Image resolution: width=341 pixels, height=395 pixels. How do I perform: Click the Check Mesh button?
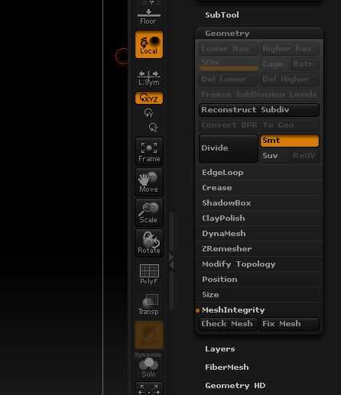pyautogui.click(x=228, y=324)
